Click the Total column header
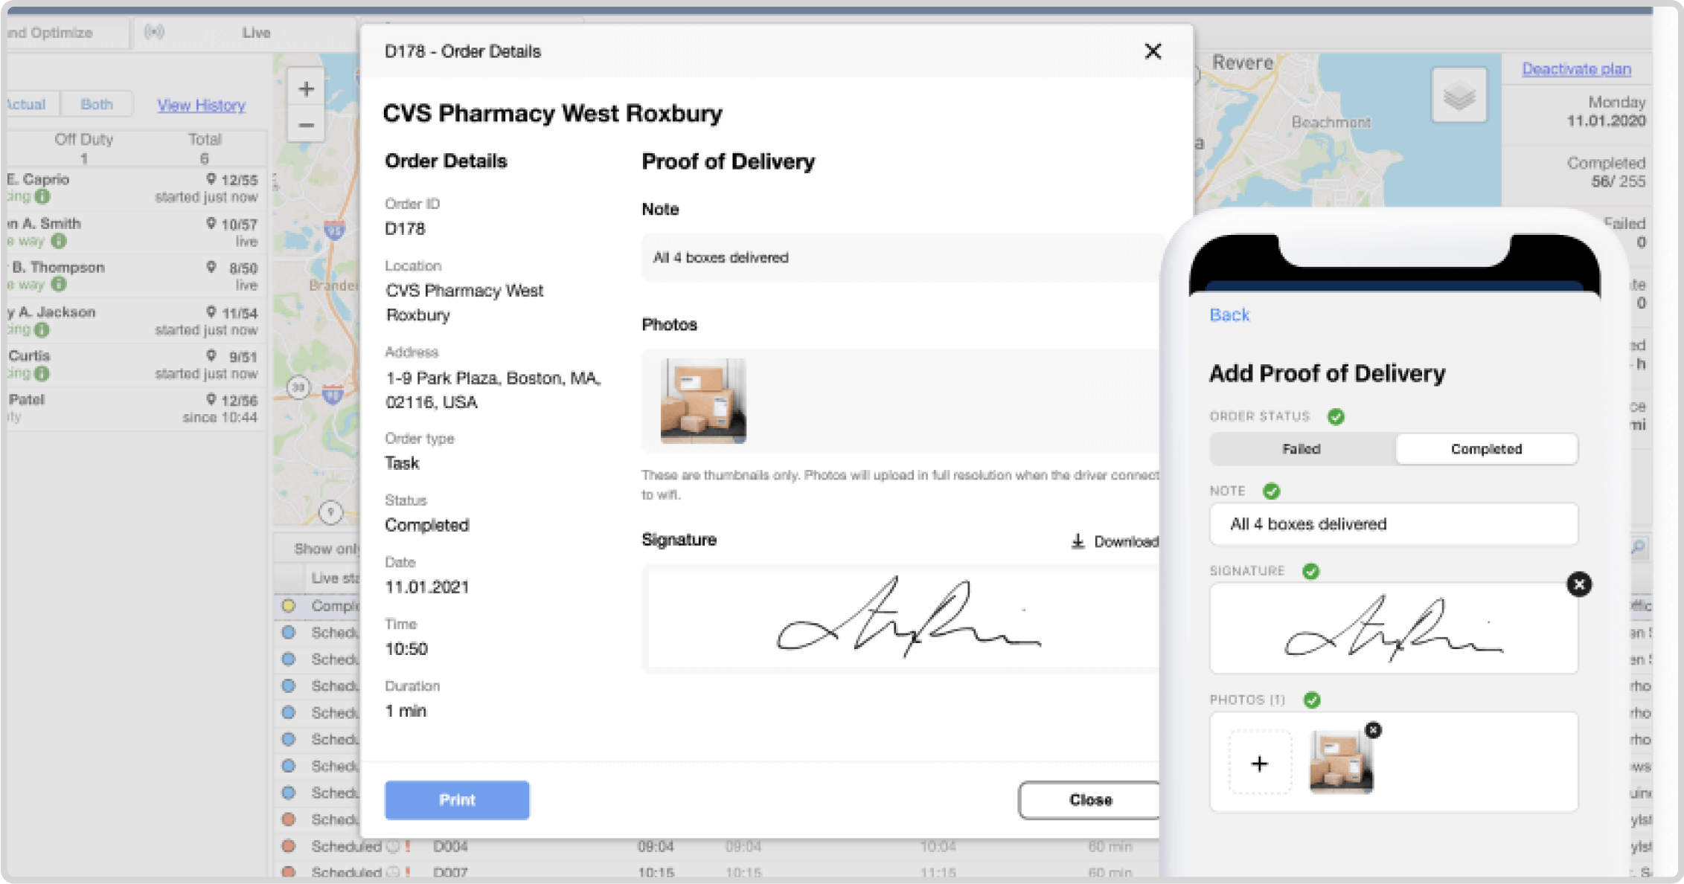Screen dimensions: 1684x884 (x=205, y=139)
